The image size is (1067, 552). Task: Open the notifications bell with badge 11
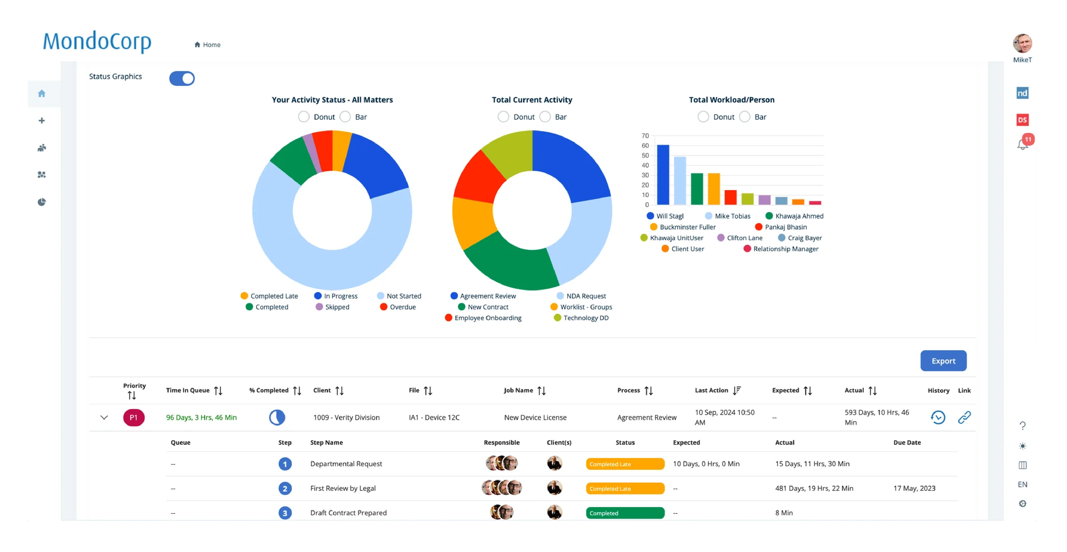click(x=1023, y=144)
